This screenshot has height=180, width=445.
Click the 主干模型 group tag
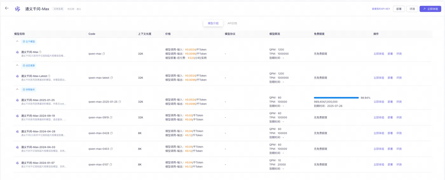(29, 41)
